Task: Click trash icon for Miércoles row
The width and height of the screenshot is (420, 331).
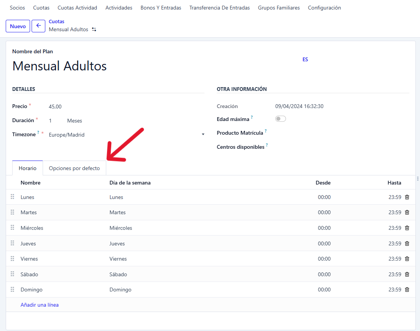Action: coord(407,228)
